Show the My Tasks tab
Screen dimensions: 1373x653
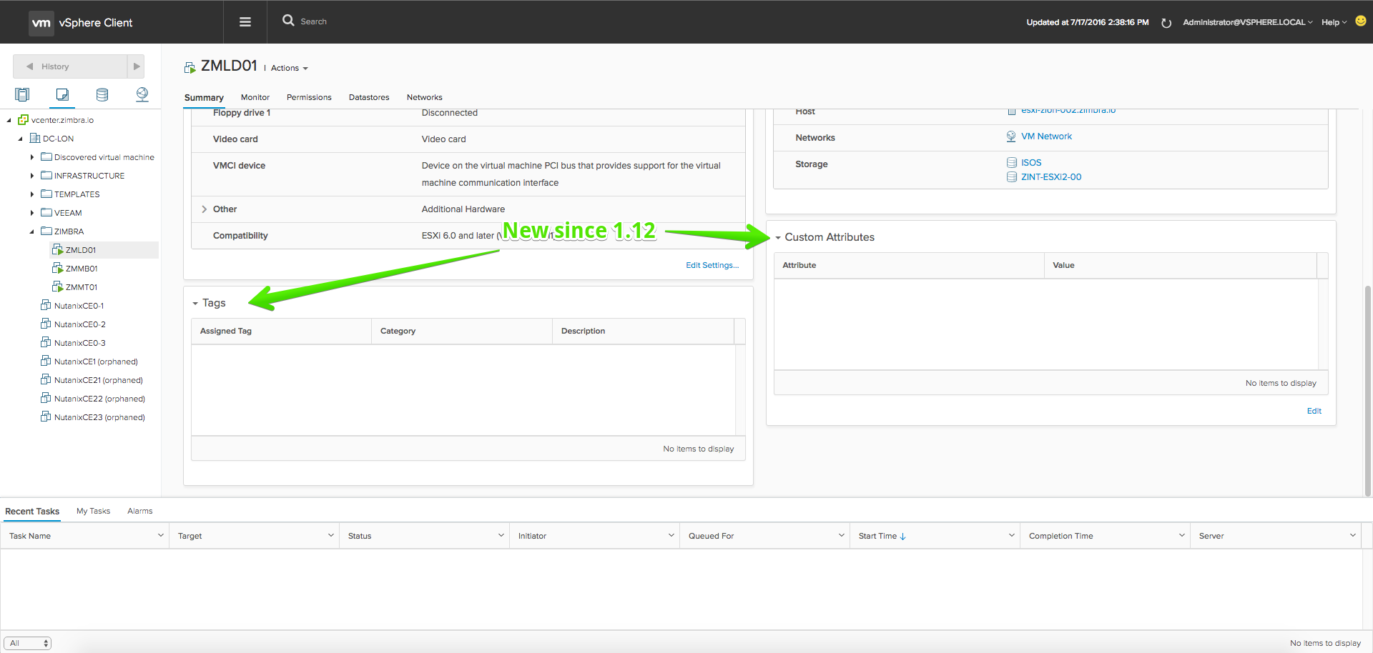[93, 511]
